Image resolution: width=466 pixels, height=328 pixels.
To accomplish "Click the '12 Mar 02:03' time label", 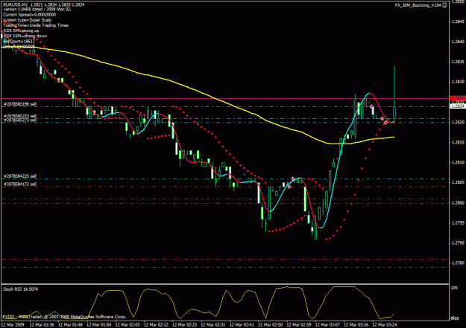I will (127, 325).
